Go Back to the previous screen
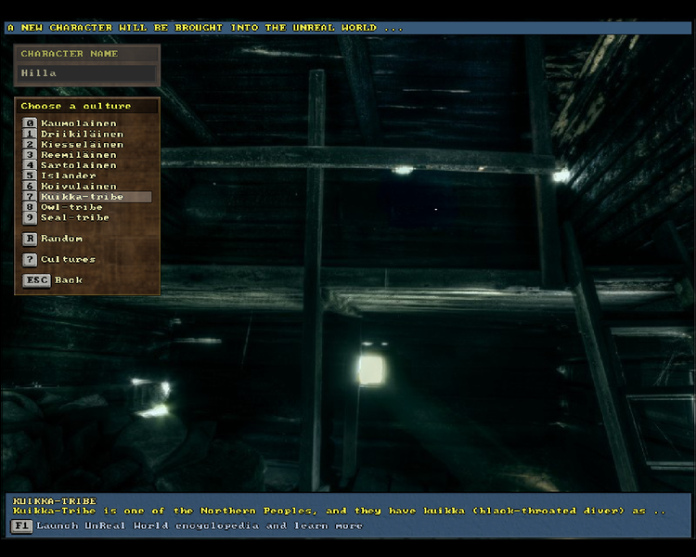This screenshot has width=696, height=557. click(x=68, y=279)
